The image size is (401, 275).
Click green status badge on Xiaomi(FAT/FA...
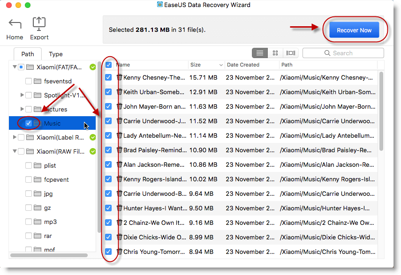coord(92,67)
